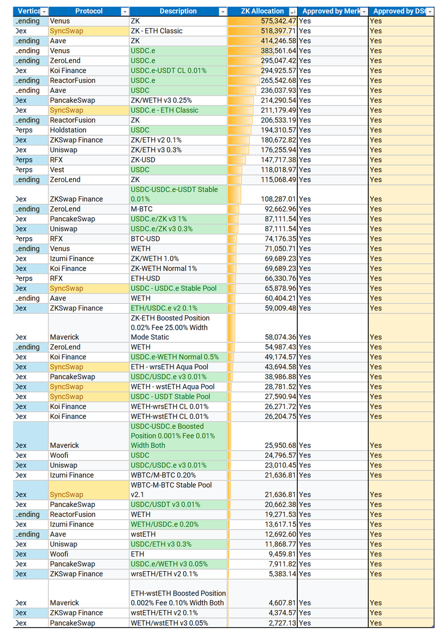Viewport: 444px width, 641px height.
Task: Select the 60,404.21 allocation cell
Action: tap(263, 298)
